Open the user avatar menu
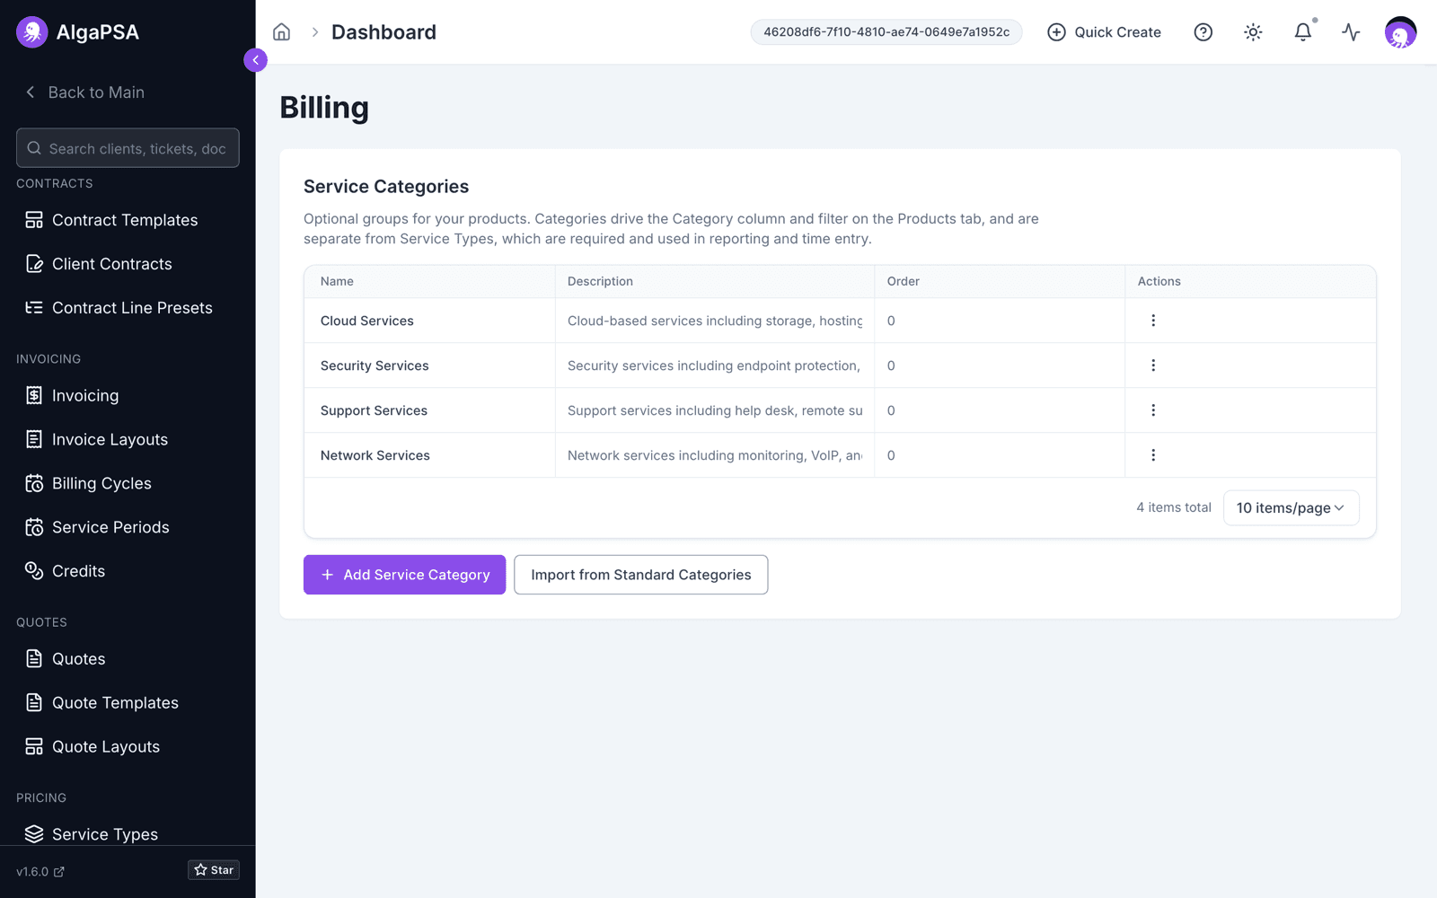Image resolution: width=1437 pixels, height=898 pixels. [x=1400, y=32]
